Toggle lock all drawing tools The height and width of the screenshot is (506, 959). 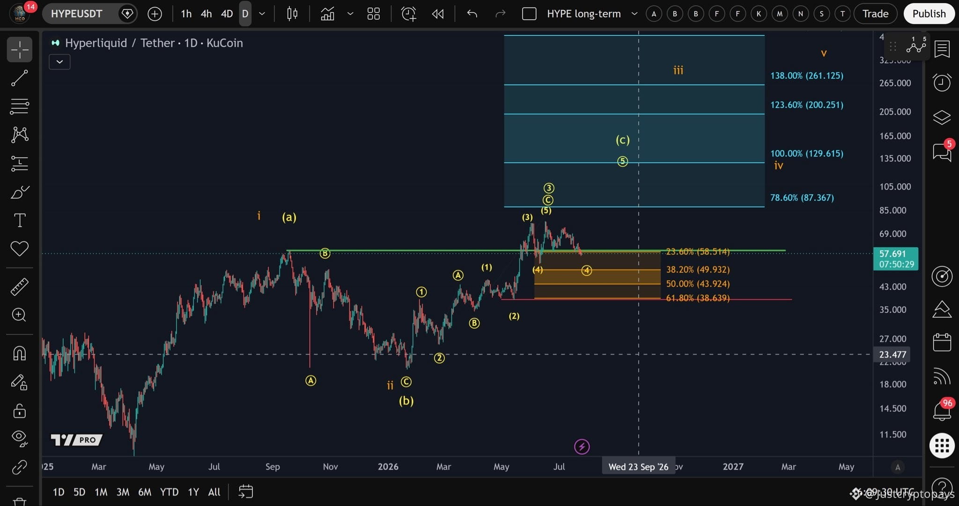tap(20, 411)
